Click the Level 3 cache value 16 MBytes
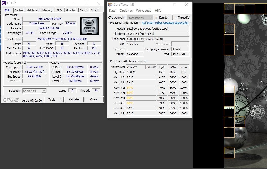 click(75, 81)
